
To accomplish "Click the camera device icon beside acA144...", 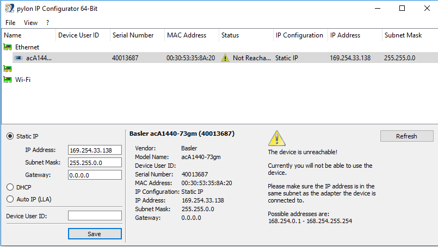I will pyautogui.click(x=18, y=58).
